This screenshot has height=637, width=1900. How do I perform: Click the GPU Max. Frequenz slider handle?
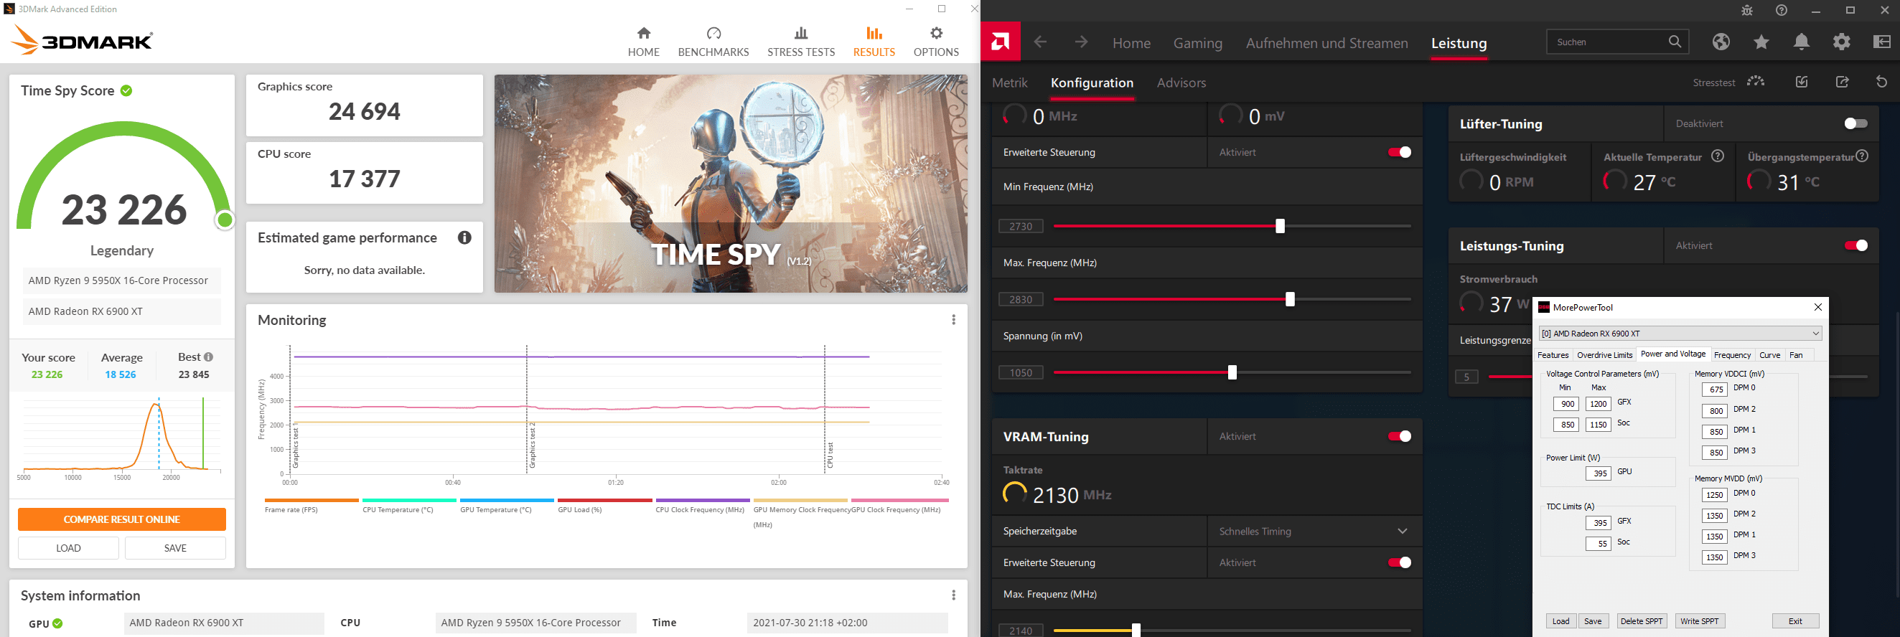1290,298
